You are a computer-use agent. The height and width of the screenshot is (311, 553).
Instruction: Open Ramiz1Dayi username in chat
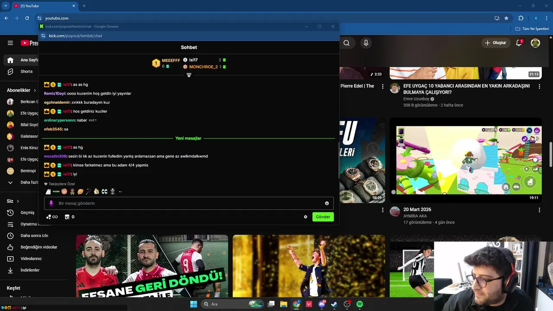[x=54, y=93]
